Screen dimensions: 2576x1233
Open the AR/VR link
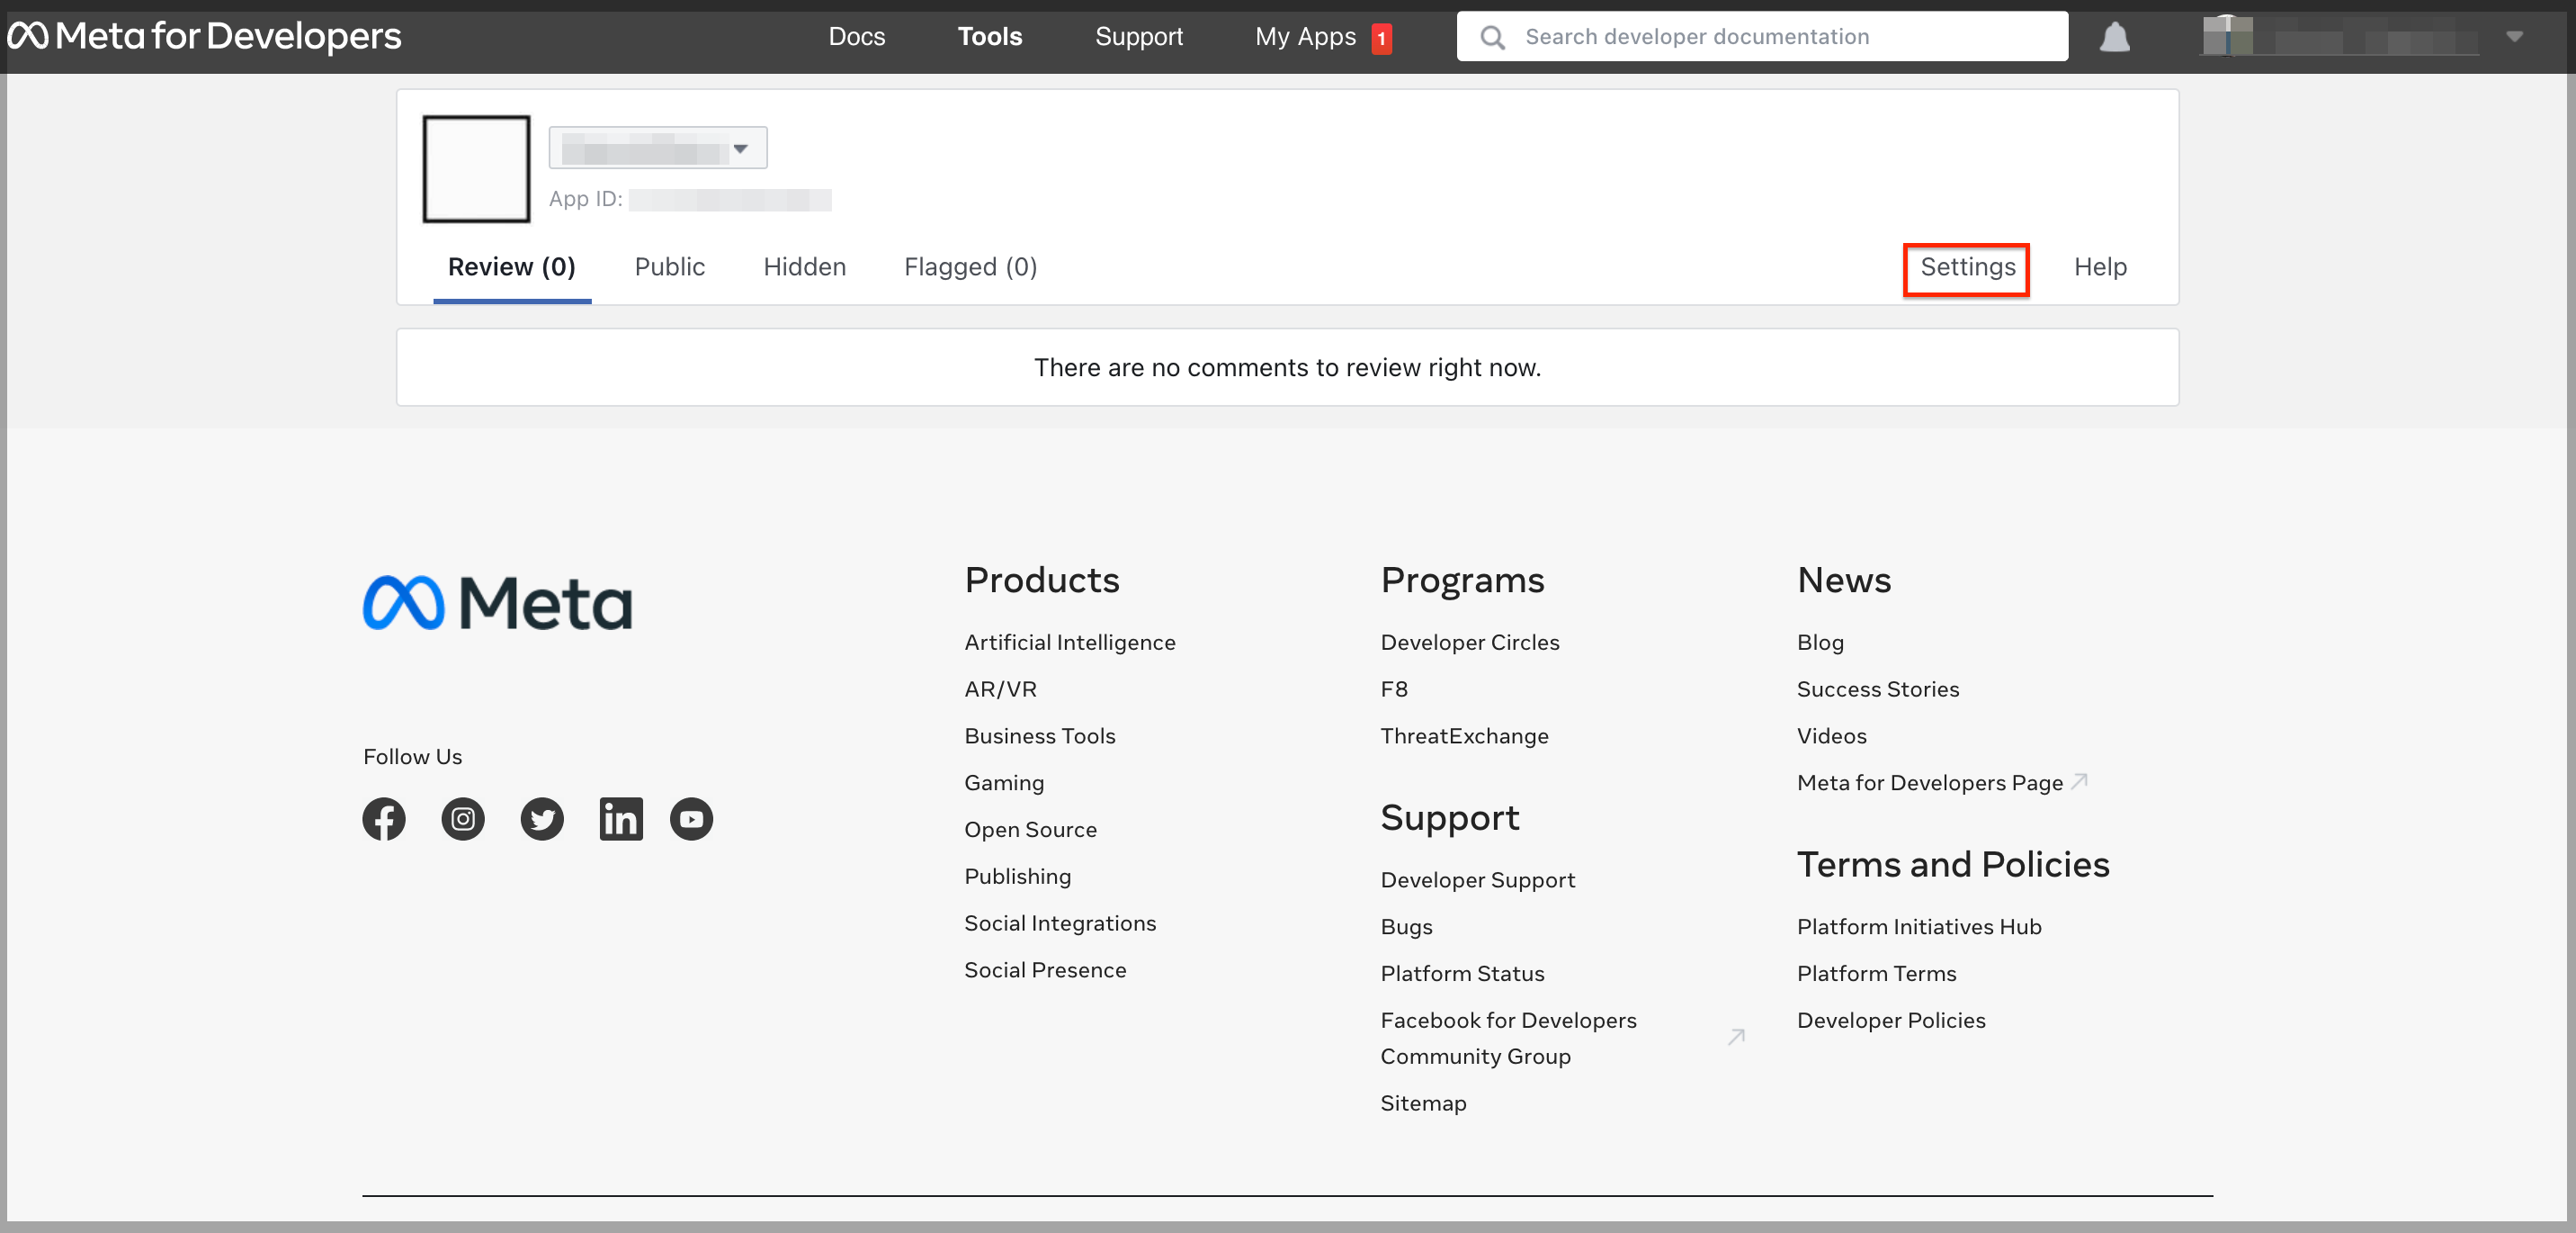(1000, 689)
